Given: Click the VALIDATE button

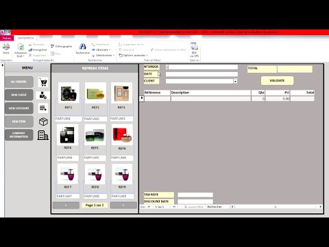Looking at the screenshot, I should 277,80.
